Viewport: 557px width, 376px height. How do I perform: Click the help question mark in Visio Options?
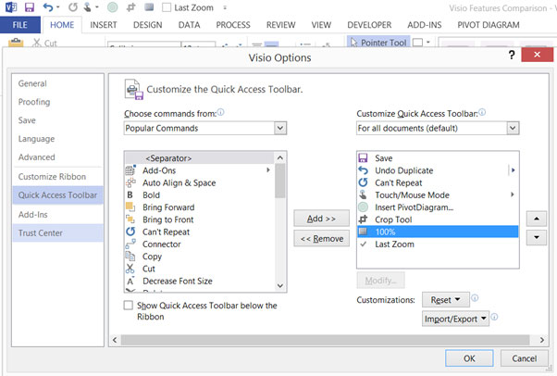512,55
